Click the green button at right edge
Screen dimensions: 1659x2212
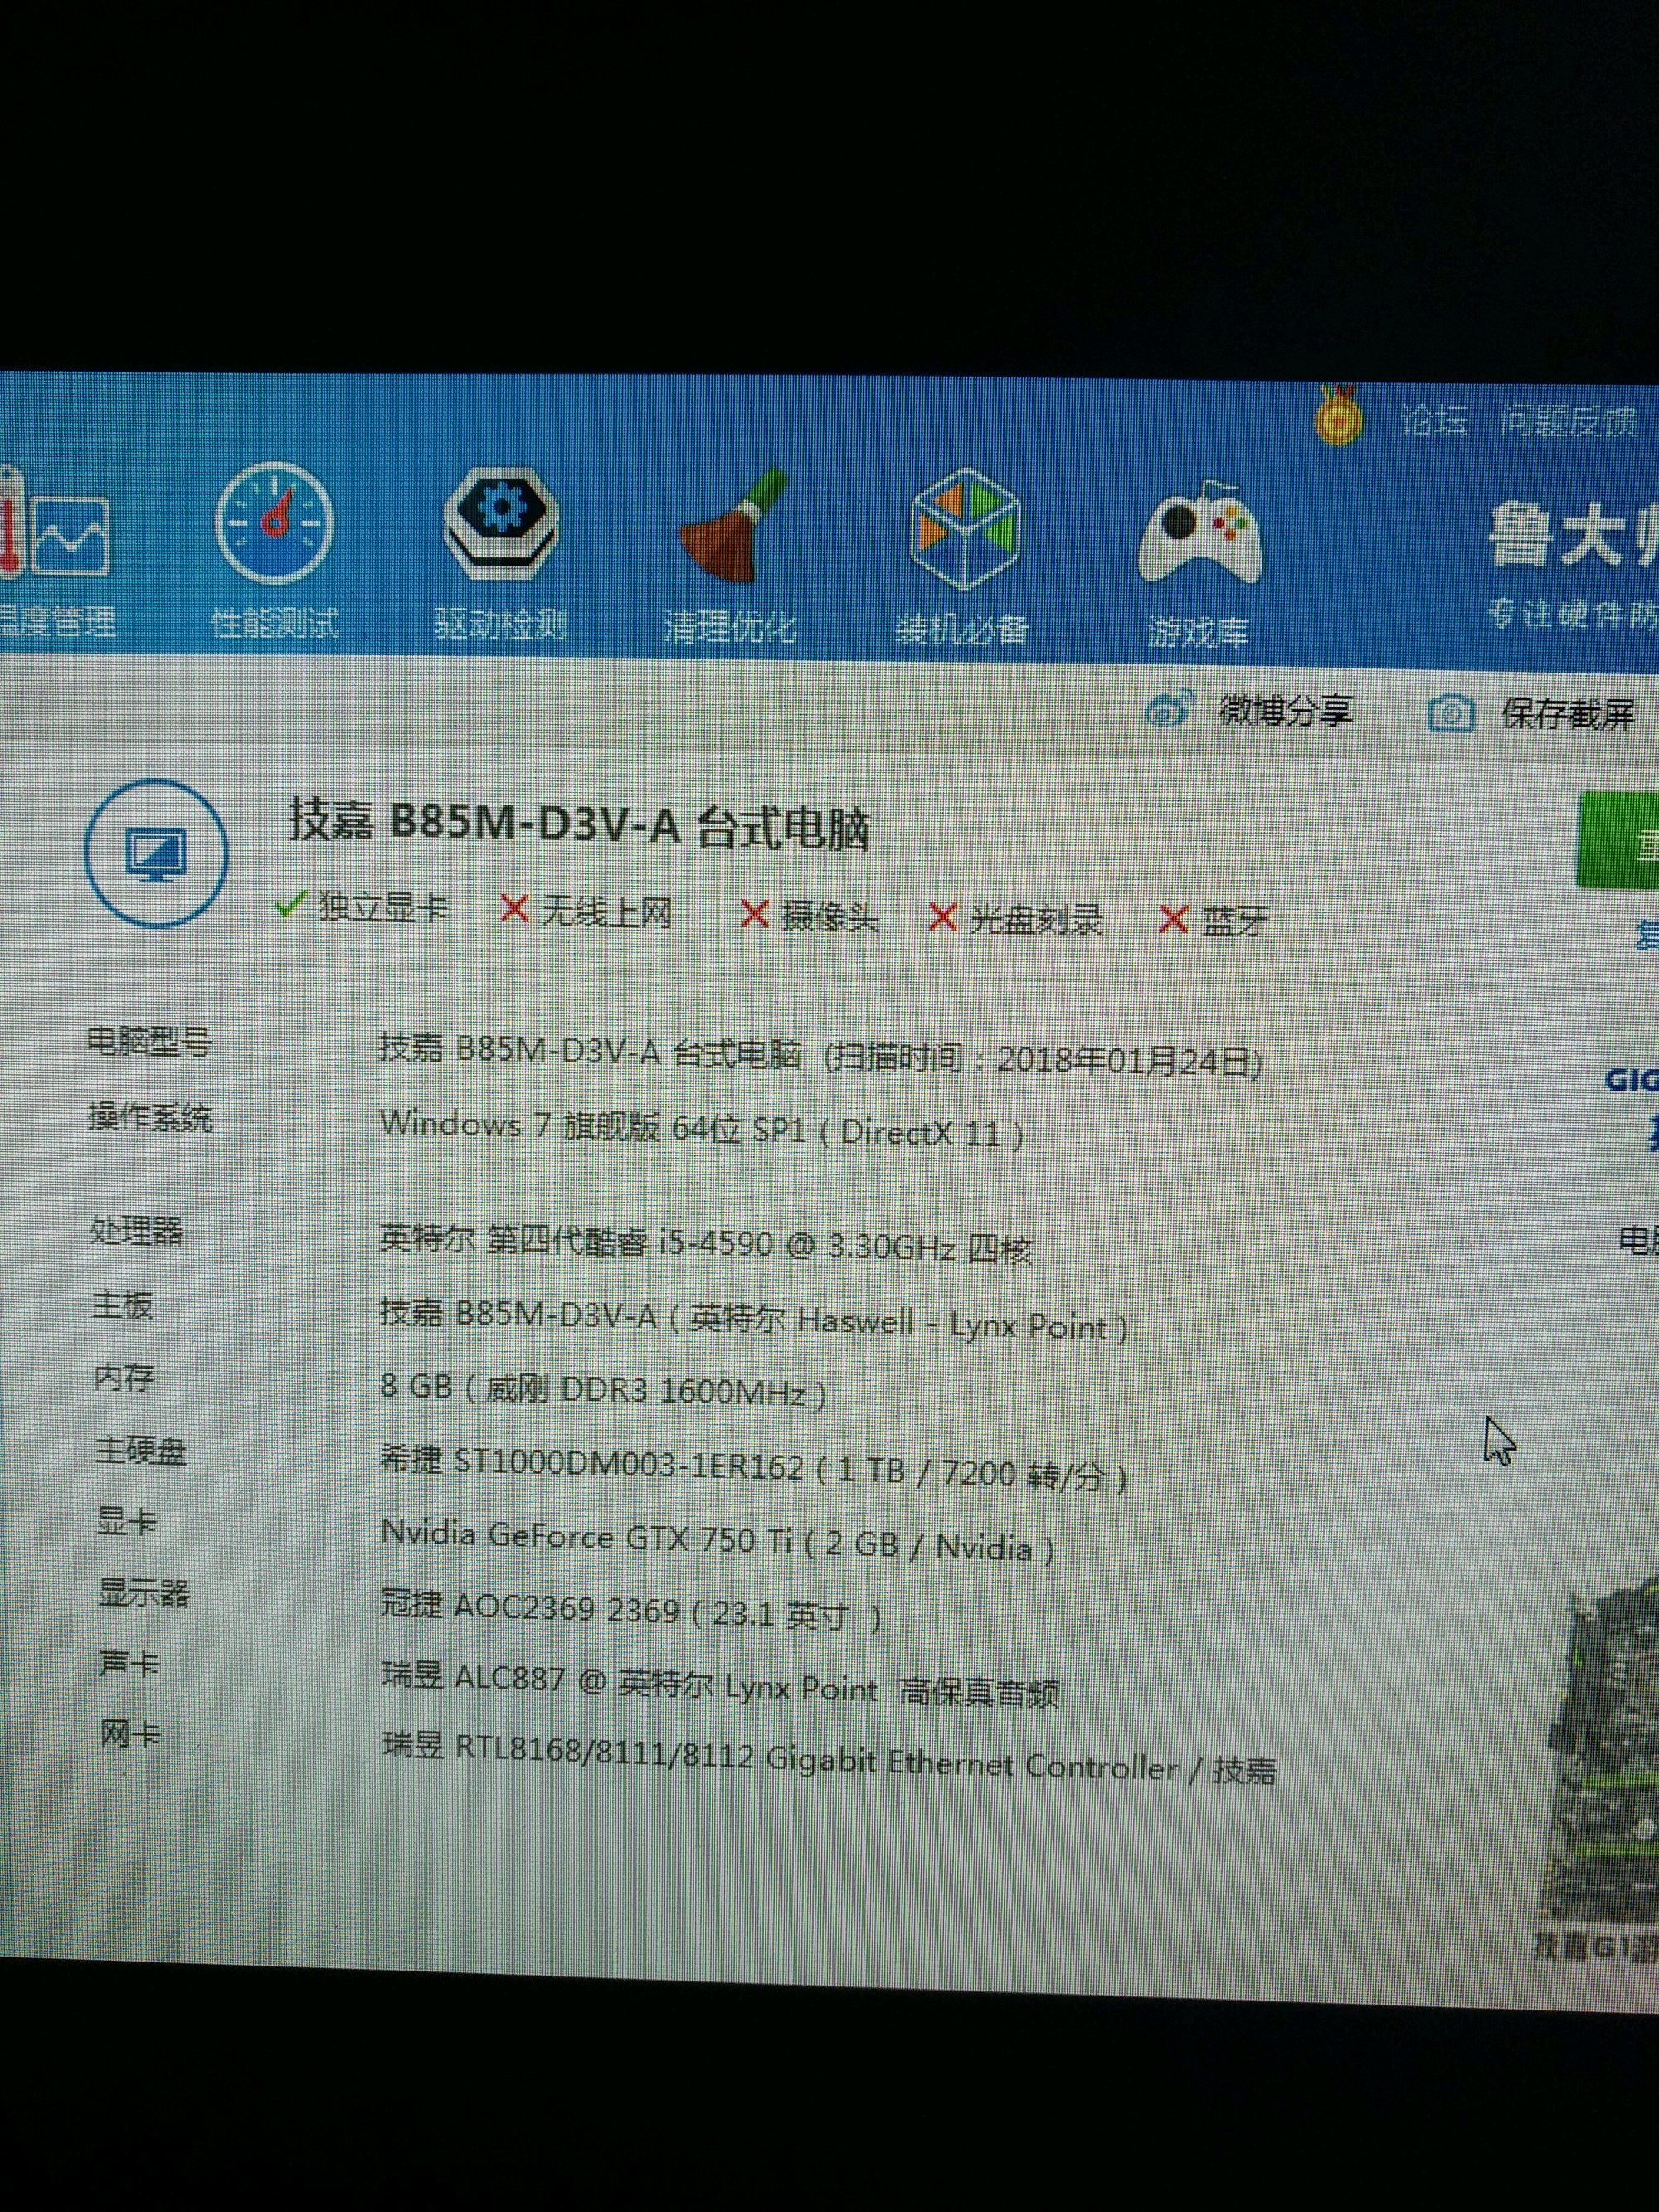click(x=1620, y=841)
